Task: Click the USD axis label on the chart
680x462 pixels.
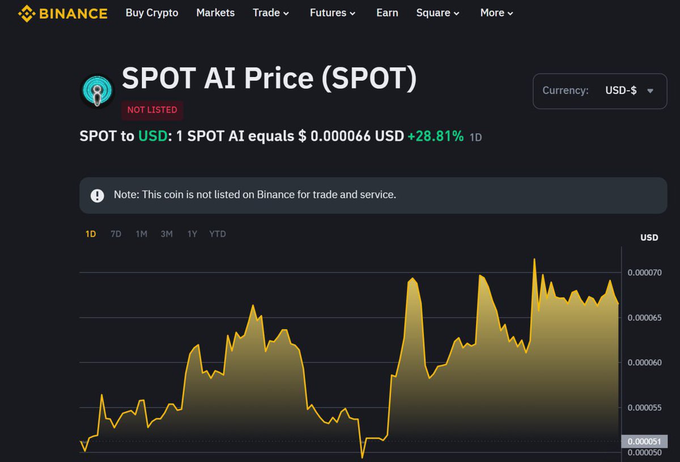Action: (649, 237)
